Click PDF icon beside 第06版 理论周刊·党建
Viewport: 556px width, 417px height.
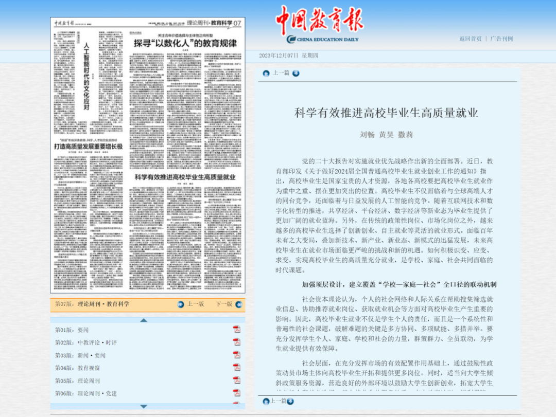(237, 393)
